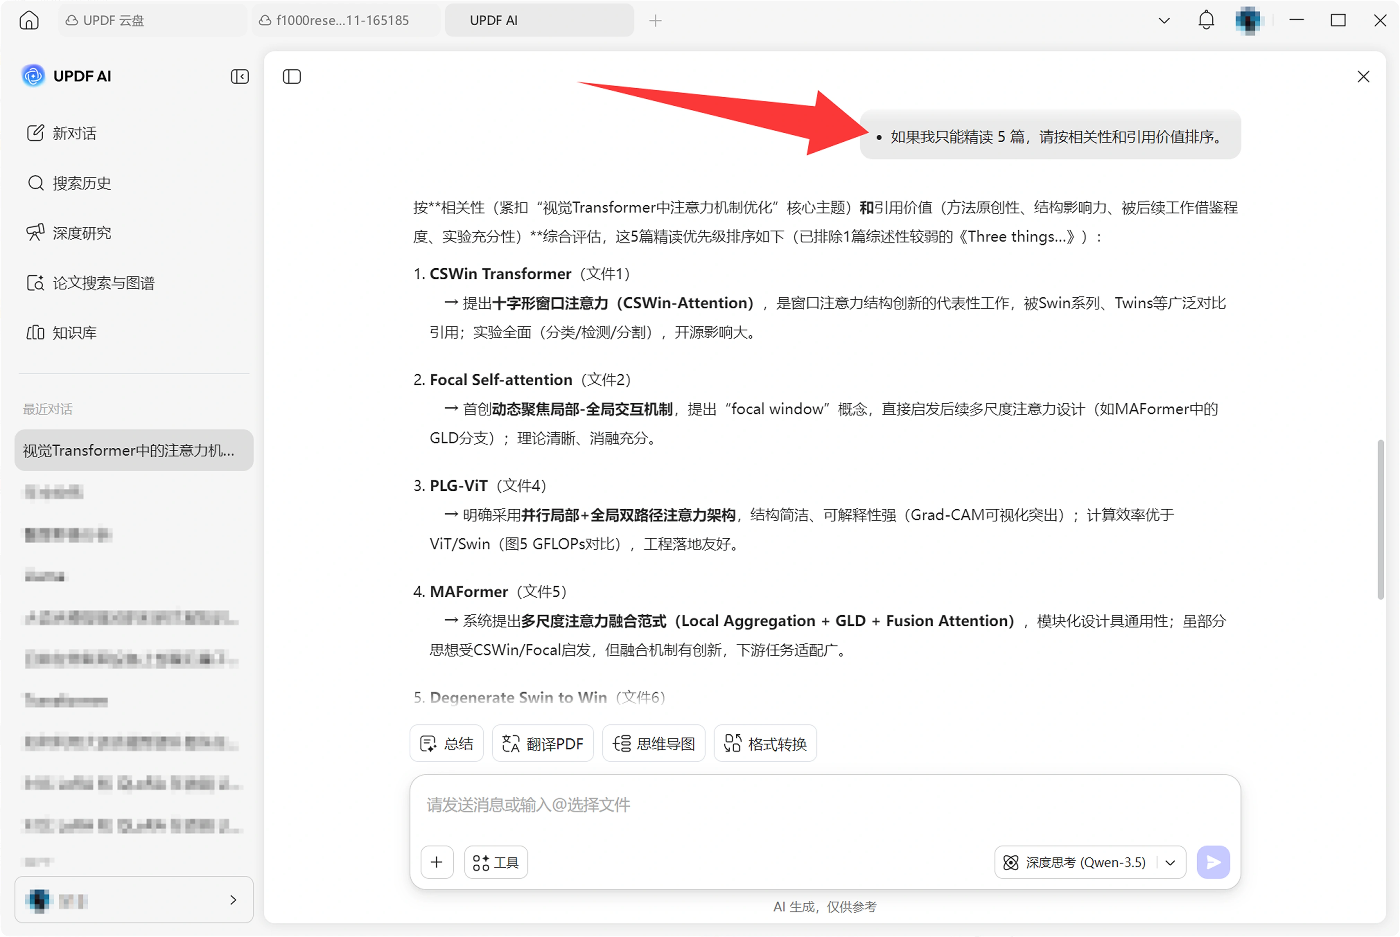Open 论文搜索与图谱
Viewport: 1400px width, 937px height.
pyautogui.click(x=134, y=283)
